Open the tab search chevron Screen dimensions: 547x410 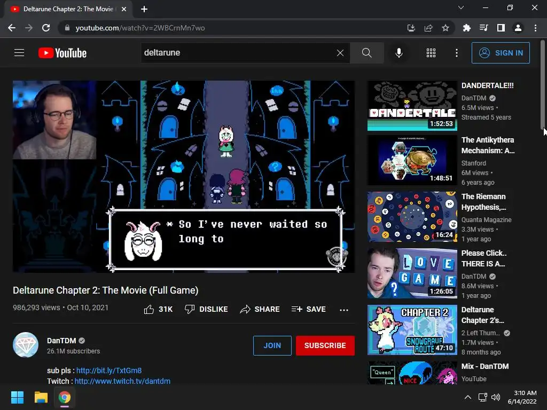point(461,7)
